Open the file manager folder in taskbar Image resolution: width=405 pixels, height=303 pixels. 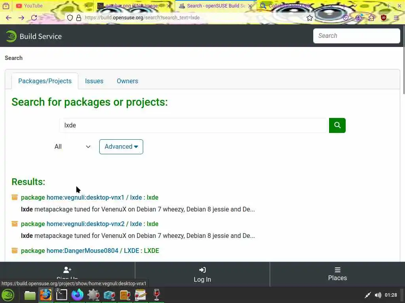pyautogui.click(x=30, y=295)
